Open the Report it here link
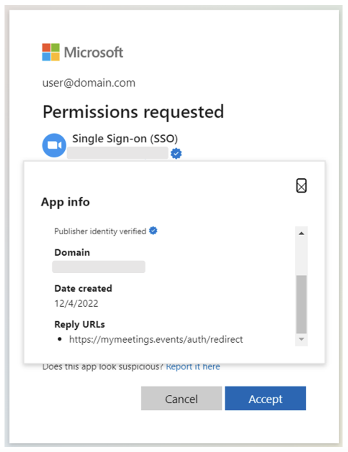The image size is (348, 452). (193, 366)
